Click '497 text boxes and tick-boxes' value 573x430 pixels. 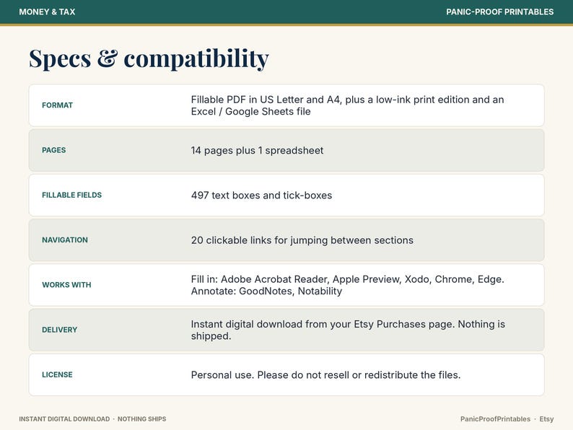point(261,195)
